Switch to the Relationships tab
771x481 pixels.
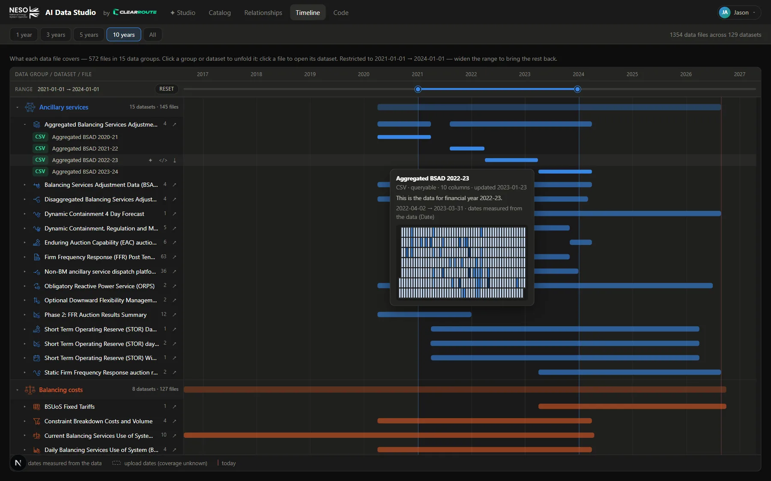click(x=263, y=12)
